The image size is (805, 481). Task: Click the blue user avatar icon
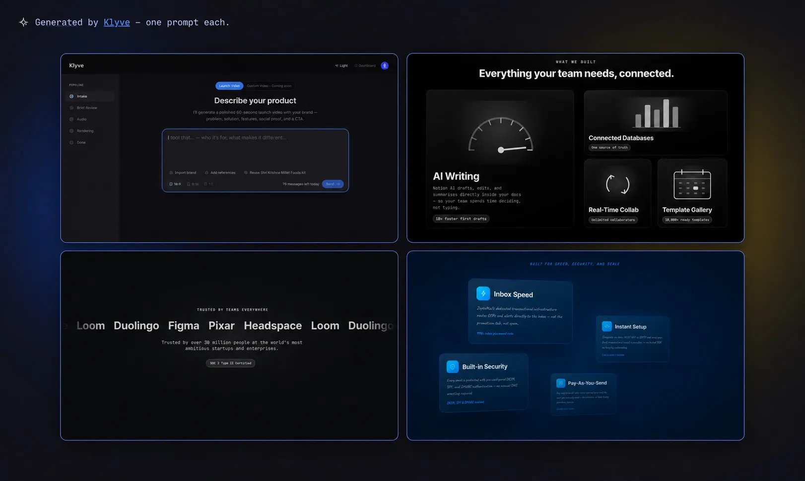pyautogui.click(x=385, y=65)
